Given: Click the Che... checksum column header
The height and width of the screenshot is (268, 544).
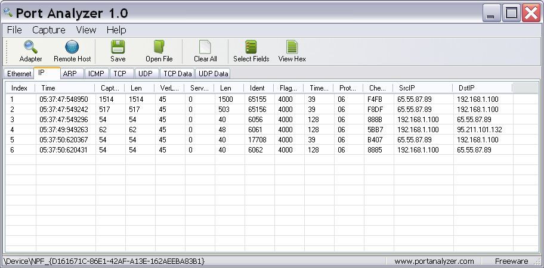Looking at the screenshot, I should coord(378,88).
